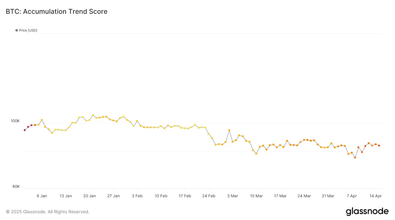The width and height of the screenshot is (395, 220).
Task: Toggle the Price [USD] legend label
Action: point(28,30)
